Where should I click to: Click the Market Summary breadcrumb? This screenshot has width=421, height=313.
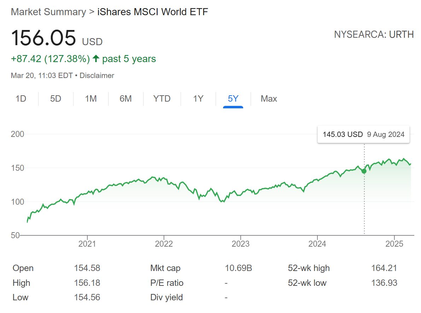[x=48, y=12]
